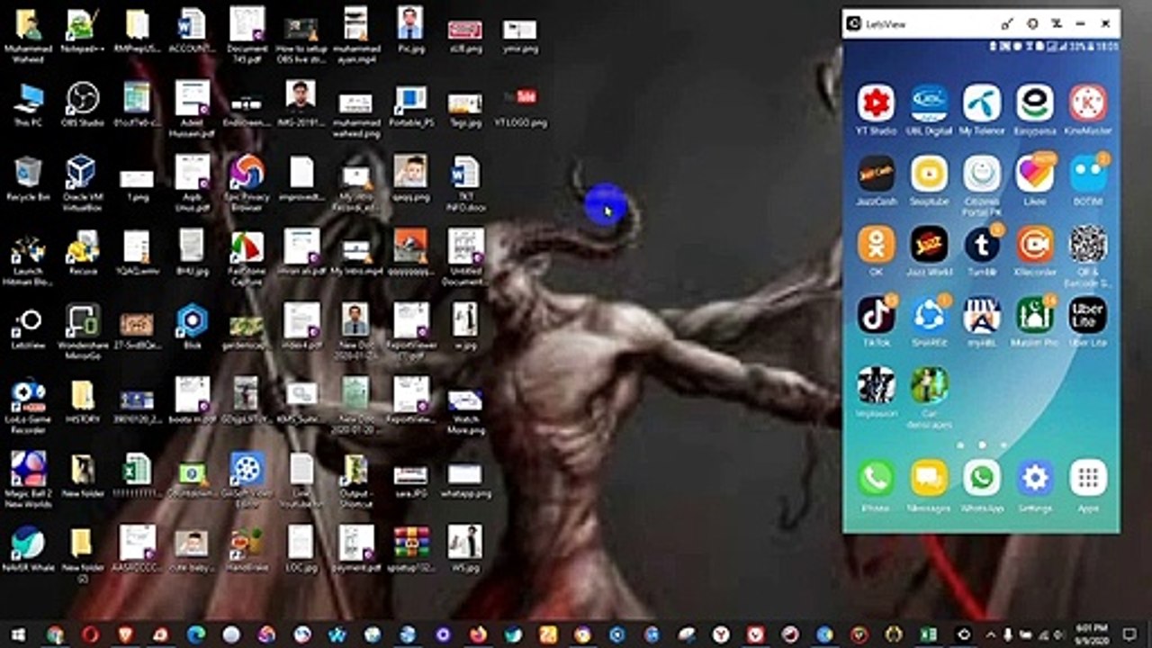Launch UBL Digital in the LetsView window

pos(929,103)
